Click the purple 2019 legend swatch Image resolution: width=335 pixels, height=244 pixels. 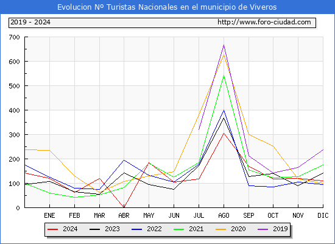tap(263, 229)
